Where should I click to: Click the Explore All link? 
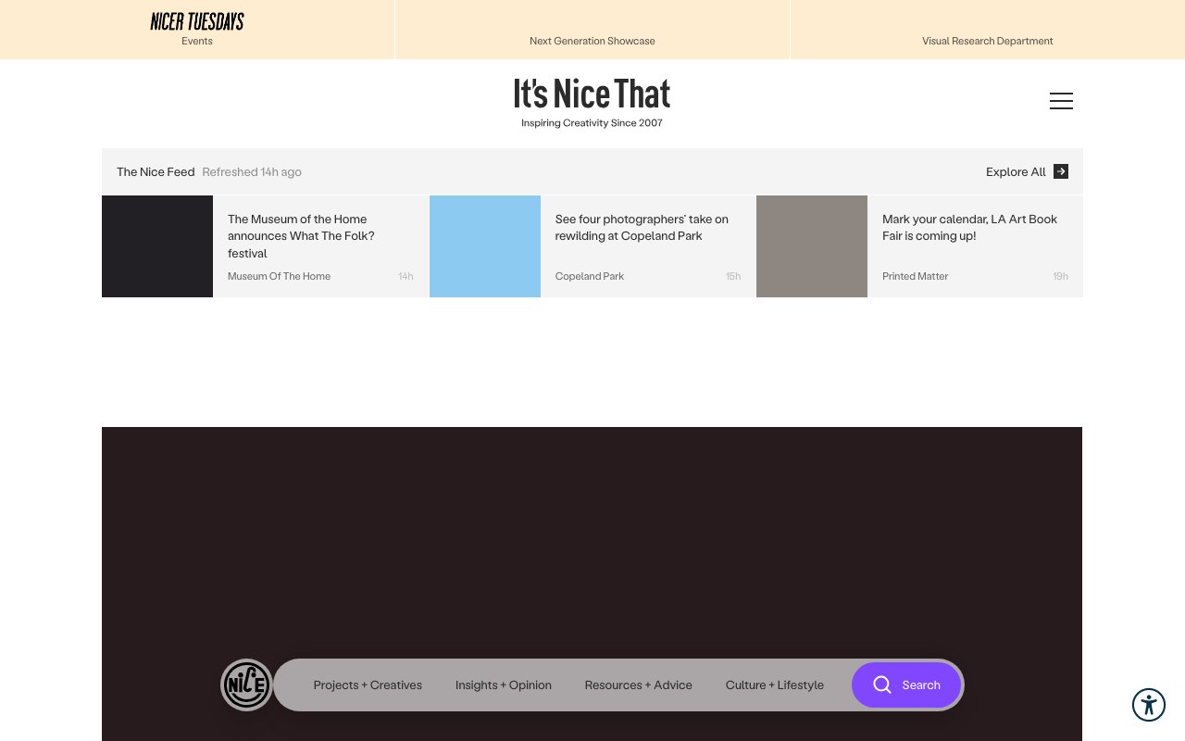(x=1027, y=171)
